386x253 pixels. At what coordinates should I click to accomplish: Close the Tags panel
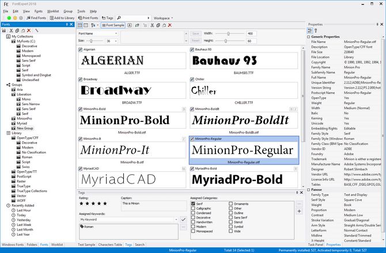coord(301,193)
